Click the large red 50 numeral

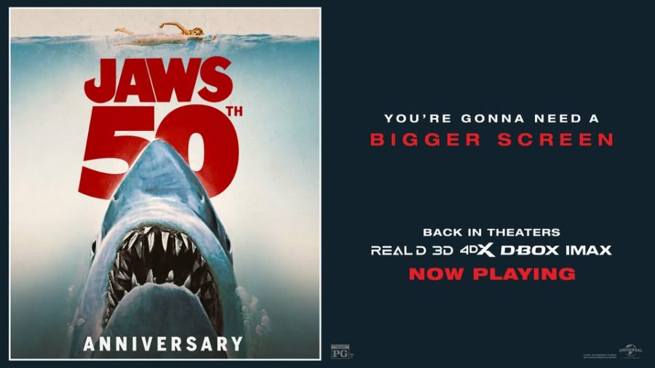click(161, 152)
